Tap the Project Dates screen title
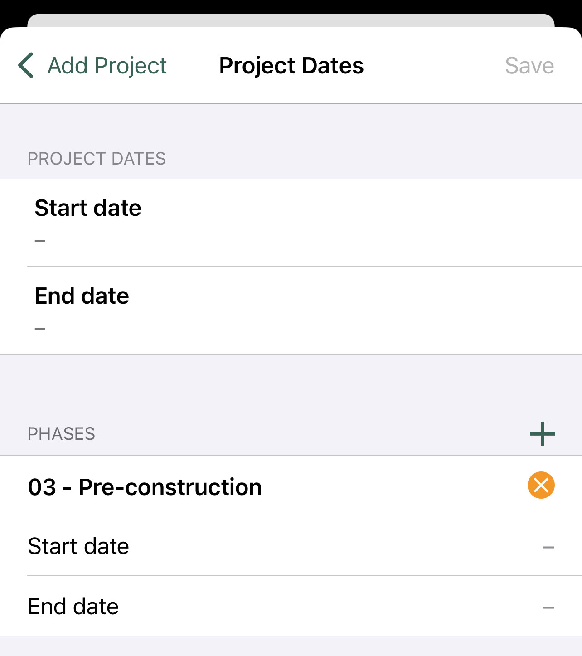The image size is (582, 656). tap(291, 66)
